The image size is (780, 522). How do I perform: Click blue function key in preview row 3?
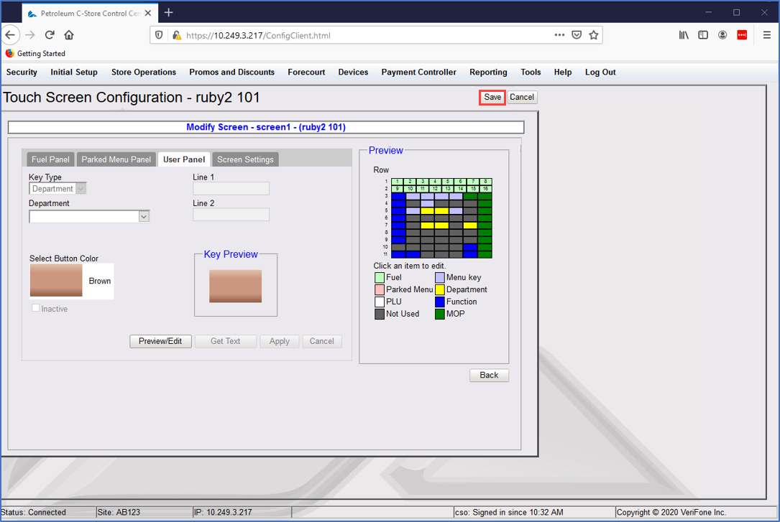398,196
